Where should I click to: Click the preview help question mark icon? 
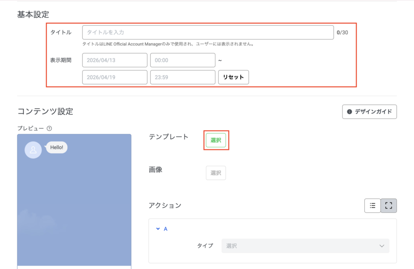click(49, 128)
